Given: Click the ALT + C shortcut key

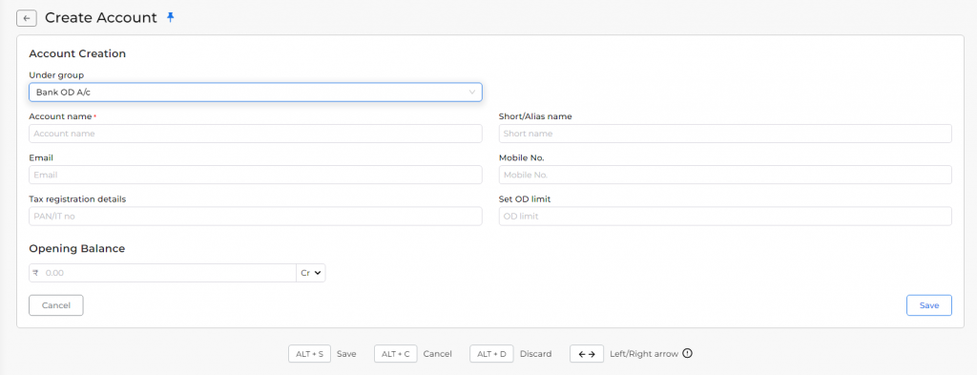Looking at the screenshot, I should (x=395, y=354).
